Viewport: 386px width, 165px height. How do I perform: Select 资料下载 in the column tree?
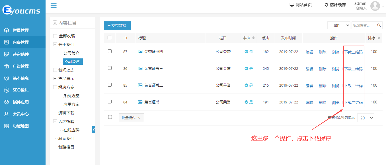pyautogui.click(x=66, y=113)
